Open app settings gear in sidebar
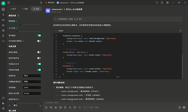Image resolution: width=188 pixels, height=112 pixels. click(x=3, y=108)
